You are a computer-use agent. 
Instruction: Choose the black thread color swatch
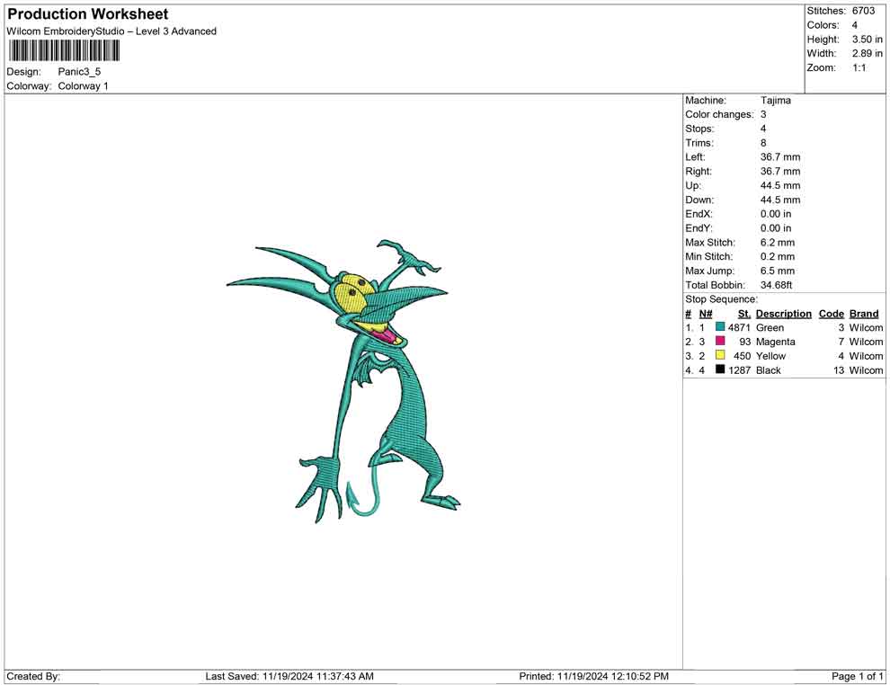(x=720, y=370)
